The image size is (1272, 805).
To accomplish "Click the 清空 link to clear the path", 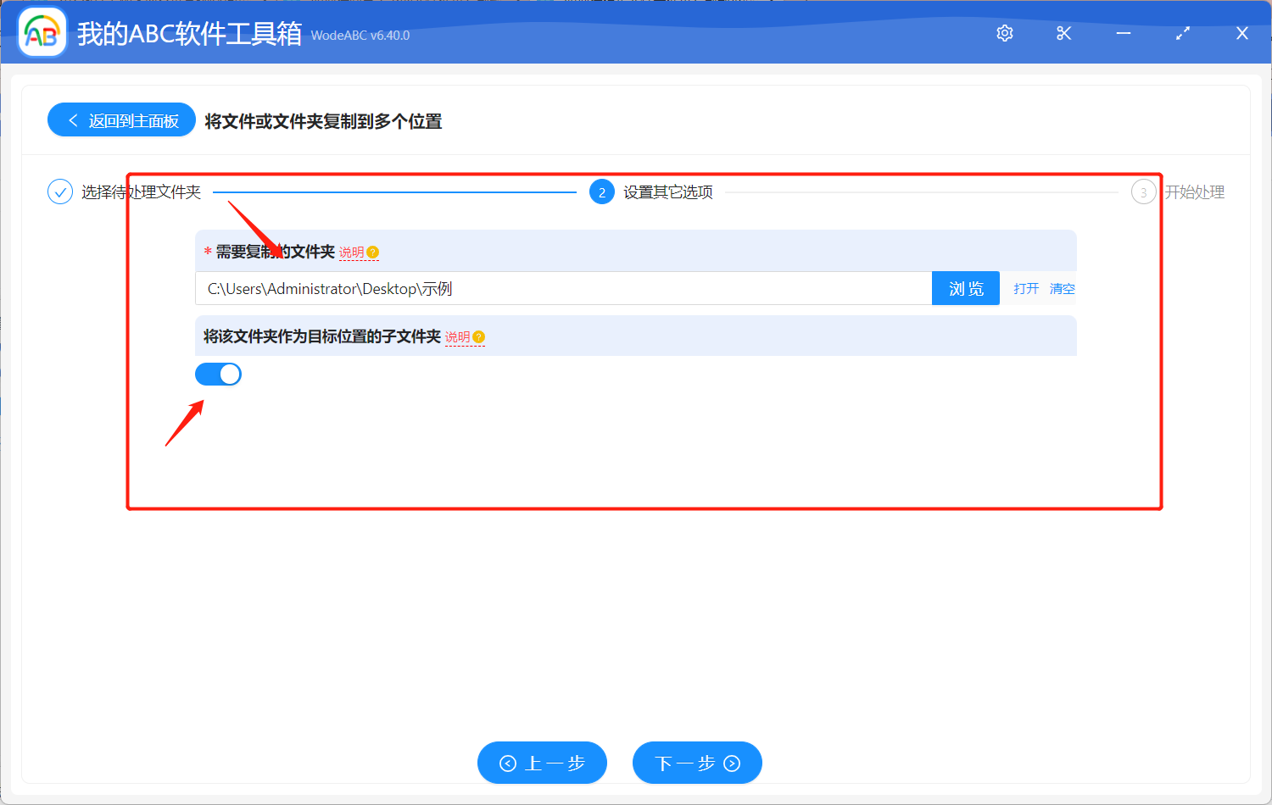I will (1062, 288).
